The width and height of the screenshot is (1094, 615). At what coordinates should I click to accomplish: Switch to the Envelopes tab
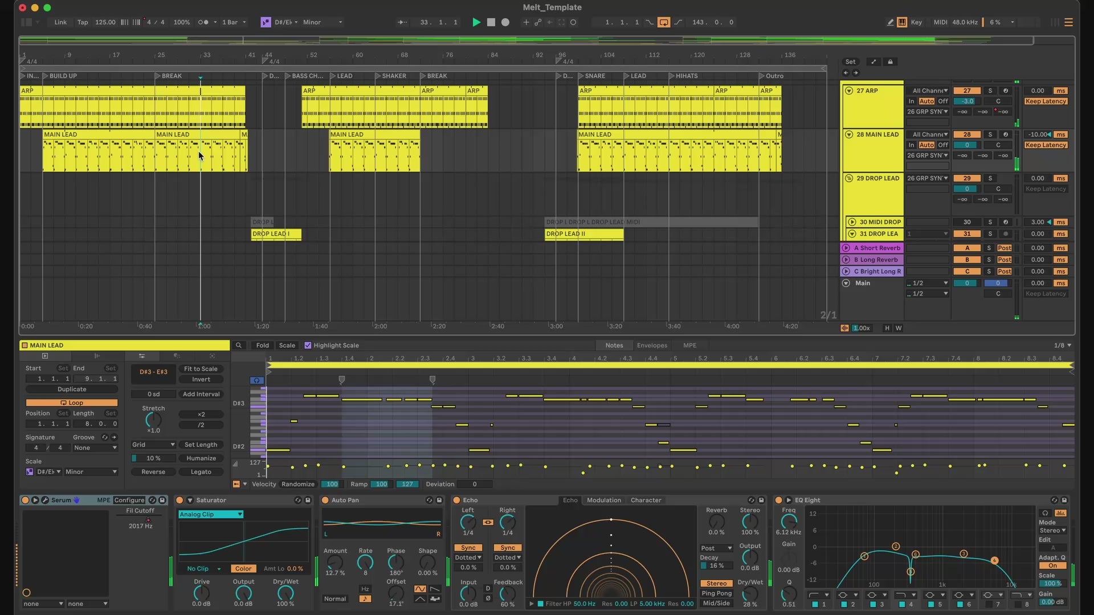651,345
